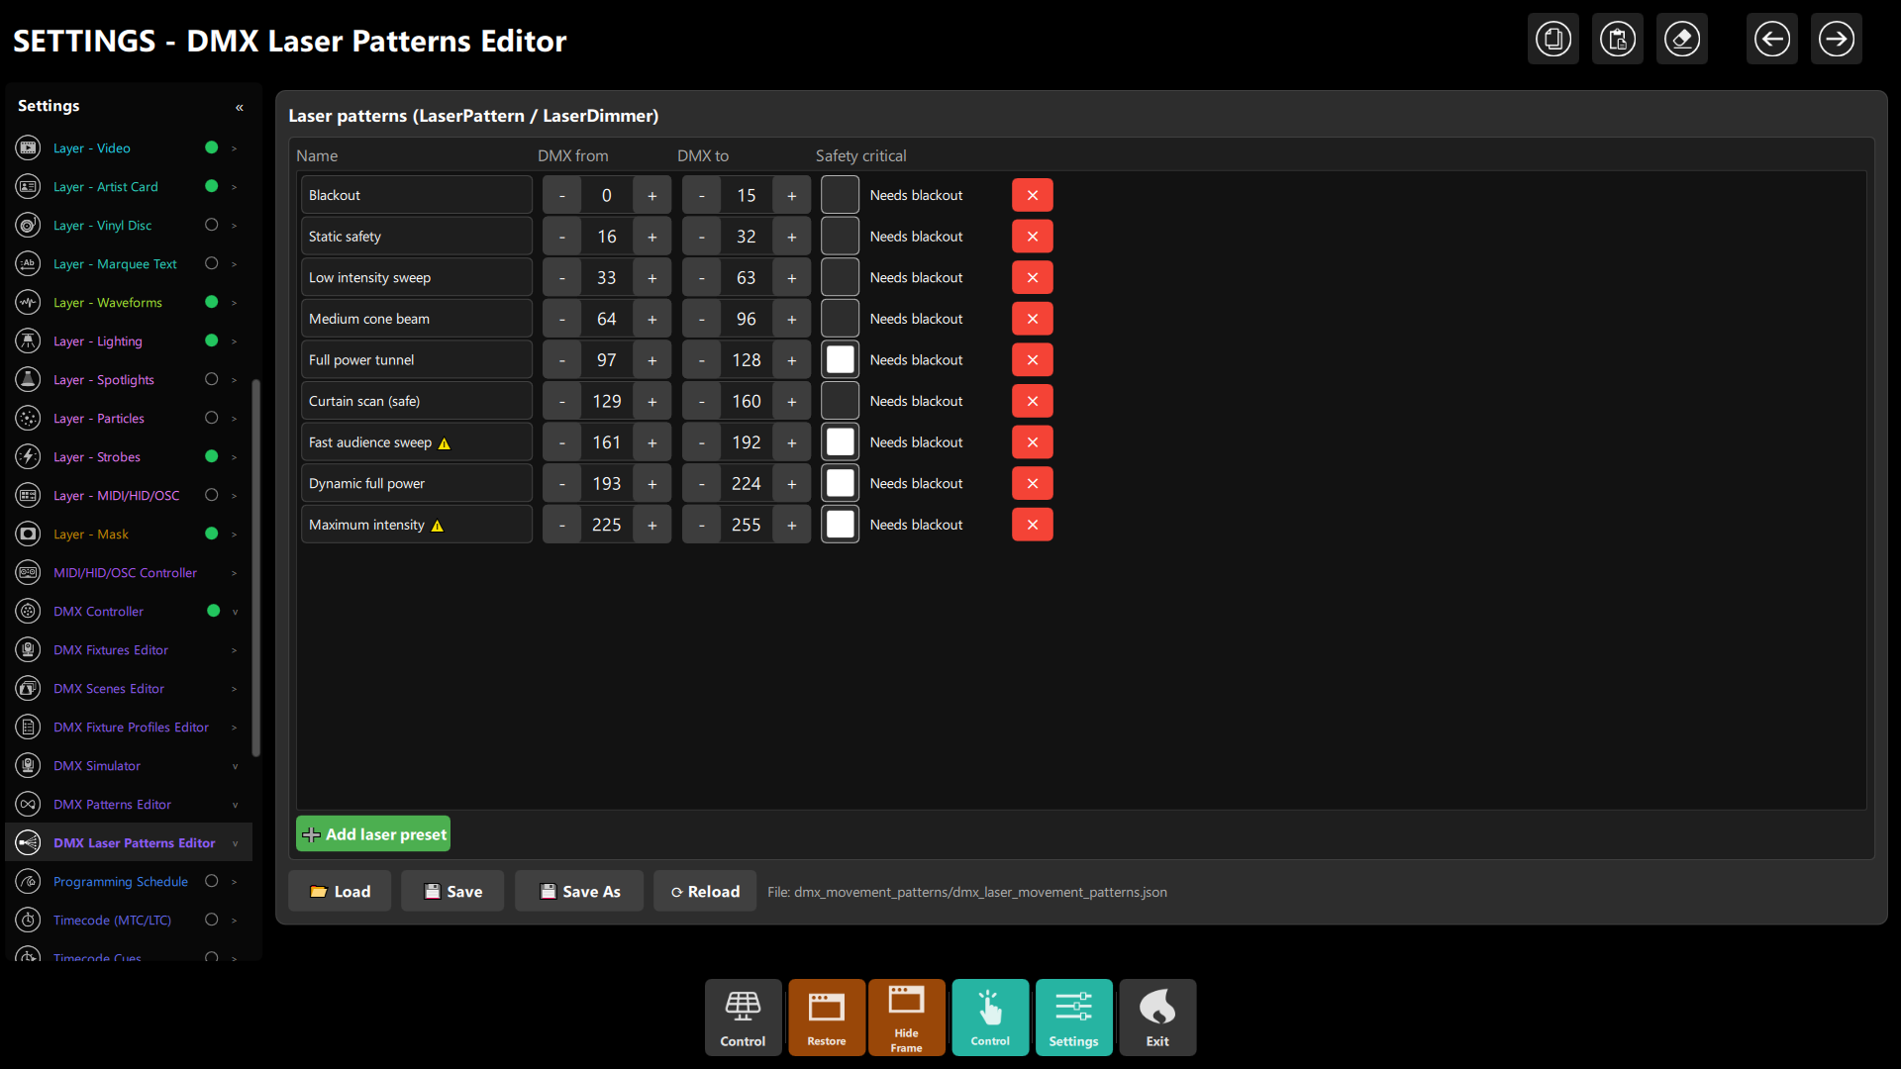This screenshot has height=1069, width=1901.
Task: Click the Low intensity sweep name field
Action: point(417,277)
